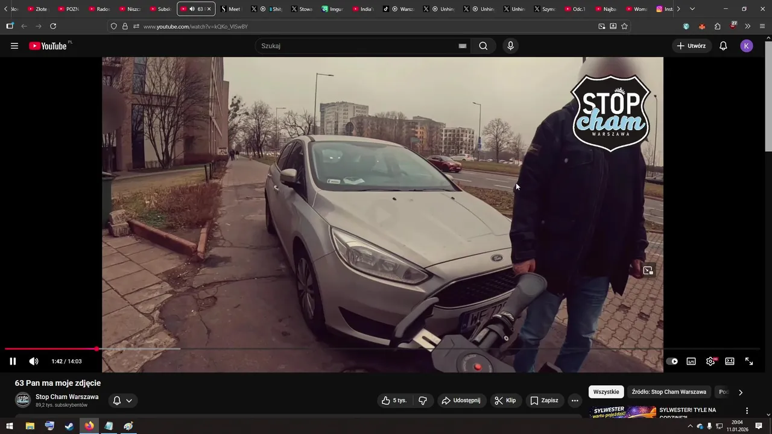Enter fullscreen mode in the player

(749, 361)
